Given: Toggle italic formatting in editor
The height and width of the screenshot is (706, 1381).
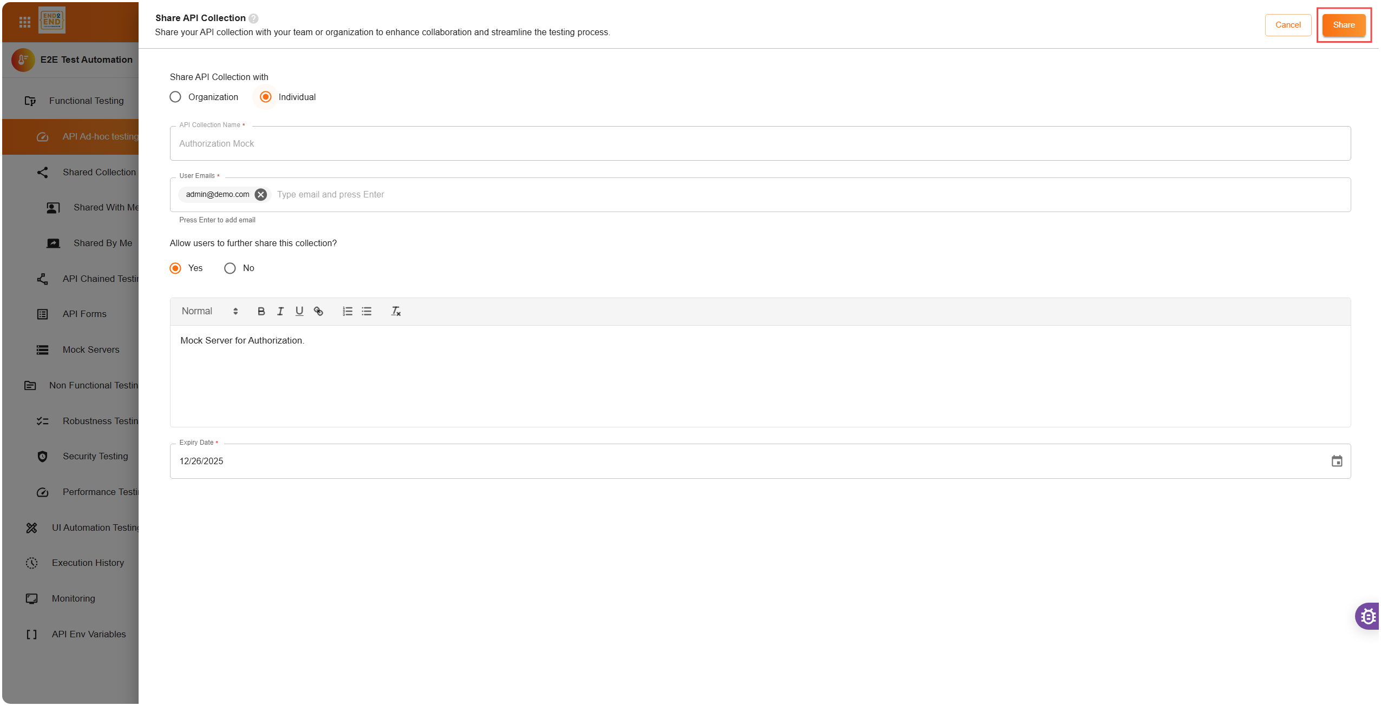Looking at the screenshot, I should 280,311.
